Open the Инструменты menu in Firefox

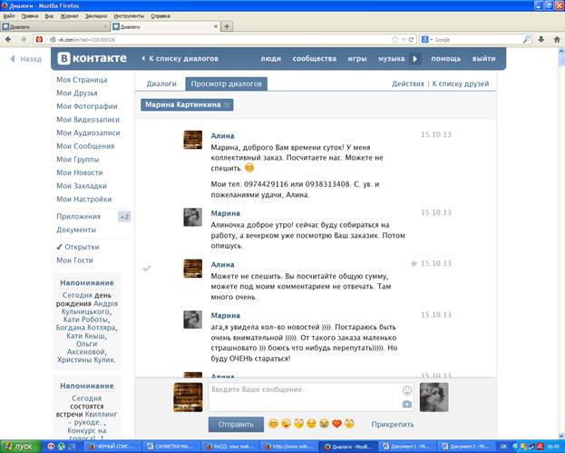point(129,15)
